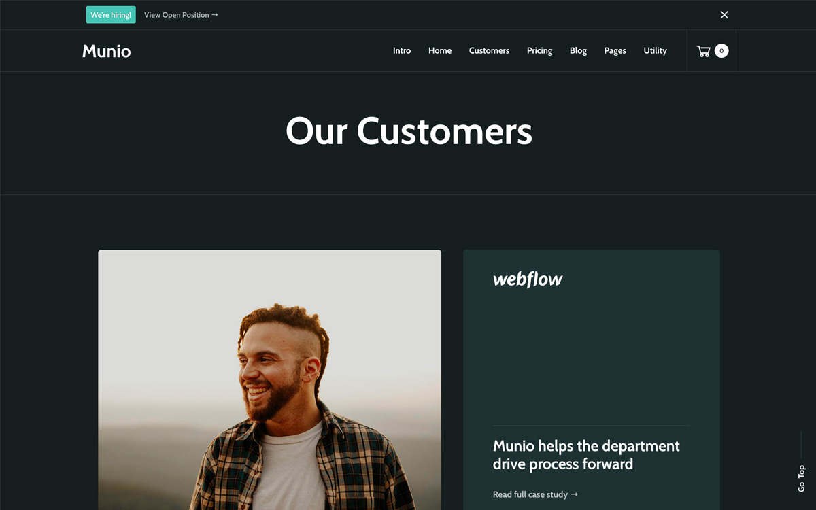Click the case study headline text
The width and height of the screenshot is (816, 510).
pyautogui.click(x=586, y=455)
